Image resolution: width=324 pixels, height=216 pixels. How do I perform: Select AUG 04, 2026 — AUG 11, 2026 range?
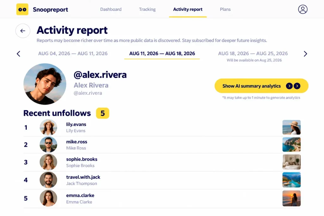pyautogui.click(x=73, y=53)
